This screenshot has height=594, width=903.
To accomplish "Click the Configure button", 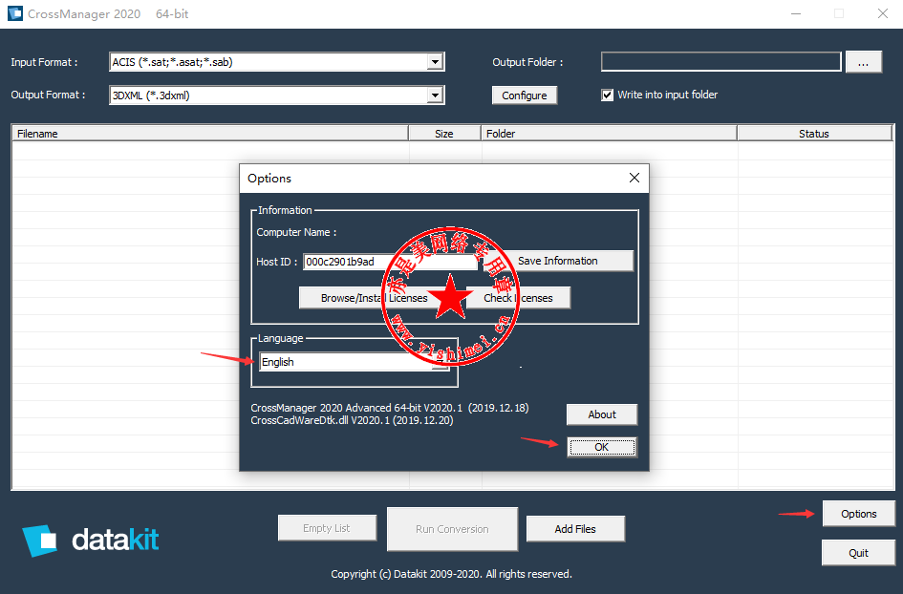I will (524, 95).
